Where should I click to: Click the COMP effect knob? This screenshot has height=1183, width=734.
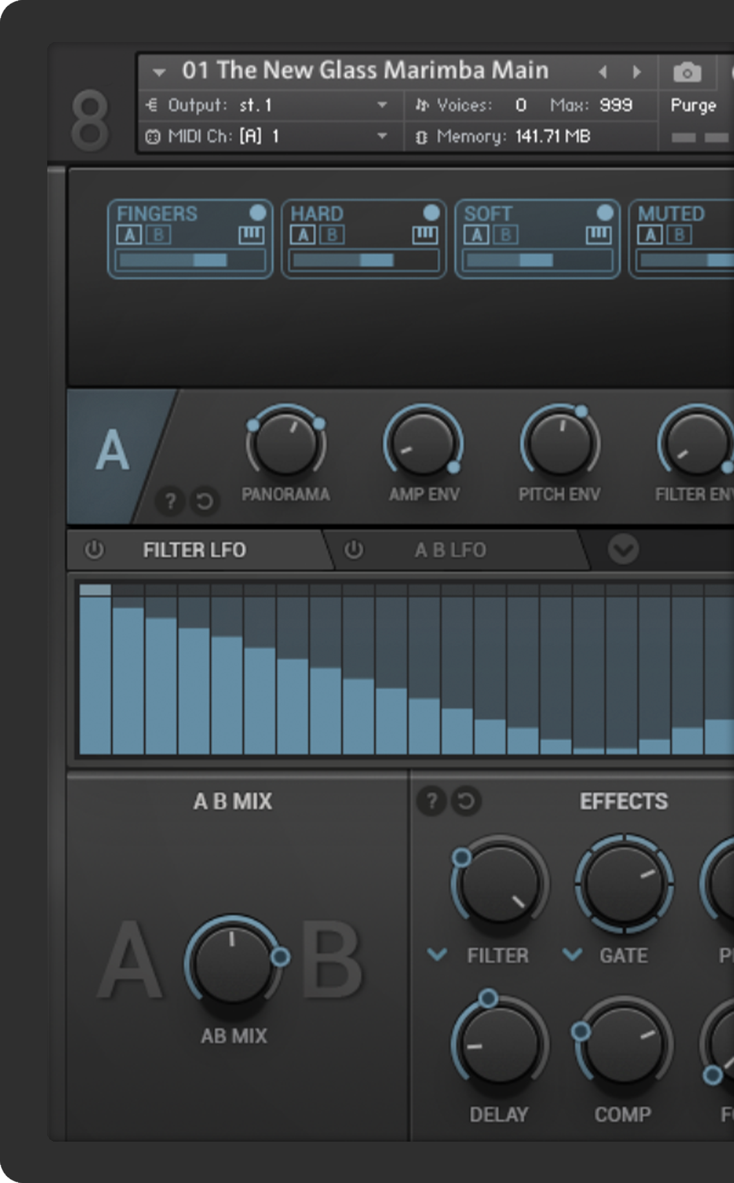click(623, 1045)
